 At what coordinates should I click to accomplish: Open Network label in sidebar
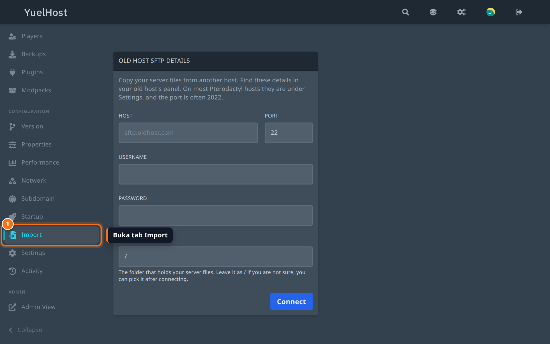pyautogui.click(x=34, y=181)
